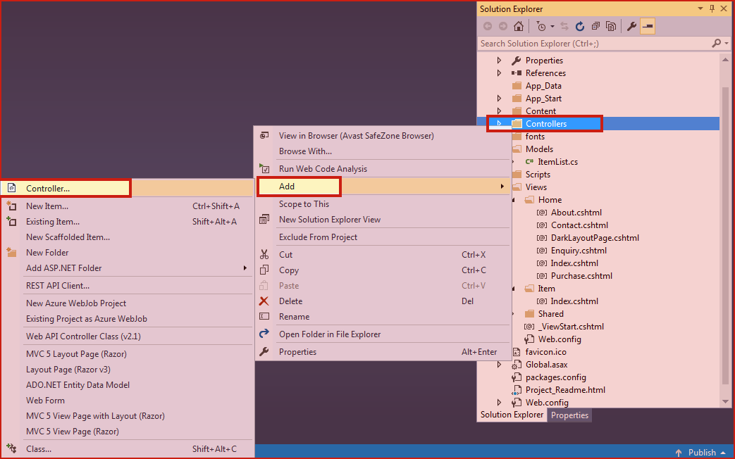Collapse All items in Solution Explorer

[x=595, y=26]
